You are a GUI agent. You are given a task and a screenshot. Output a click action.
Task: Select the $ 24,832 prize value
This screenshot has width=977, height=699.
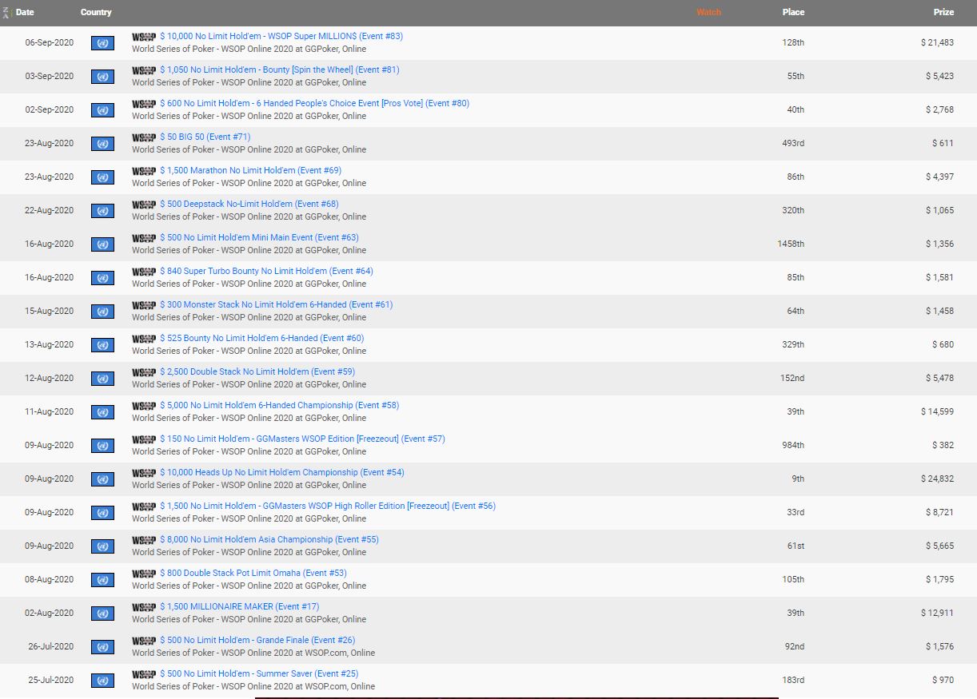937,479
